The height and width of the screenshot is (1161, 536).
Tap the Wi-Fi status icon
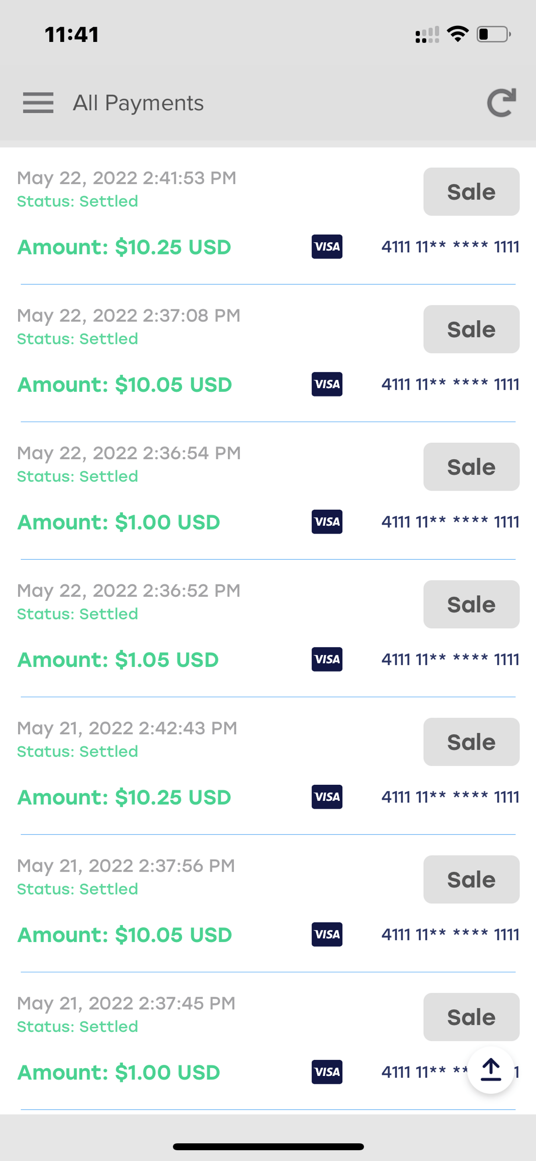tap(457, 34)
